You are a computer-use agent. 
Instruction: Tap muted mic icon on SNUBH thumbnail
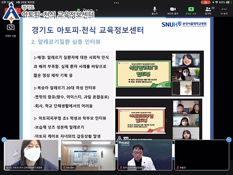pyautogui.click(x=64, y=168)
